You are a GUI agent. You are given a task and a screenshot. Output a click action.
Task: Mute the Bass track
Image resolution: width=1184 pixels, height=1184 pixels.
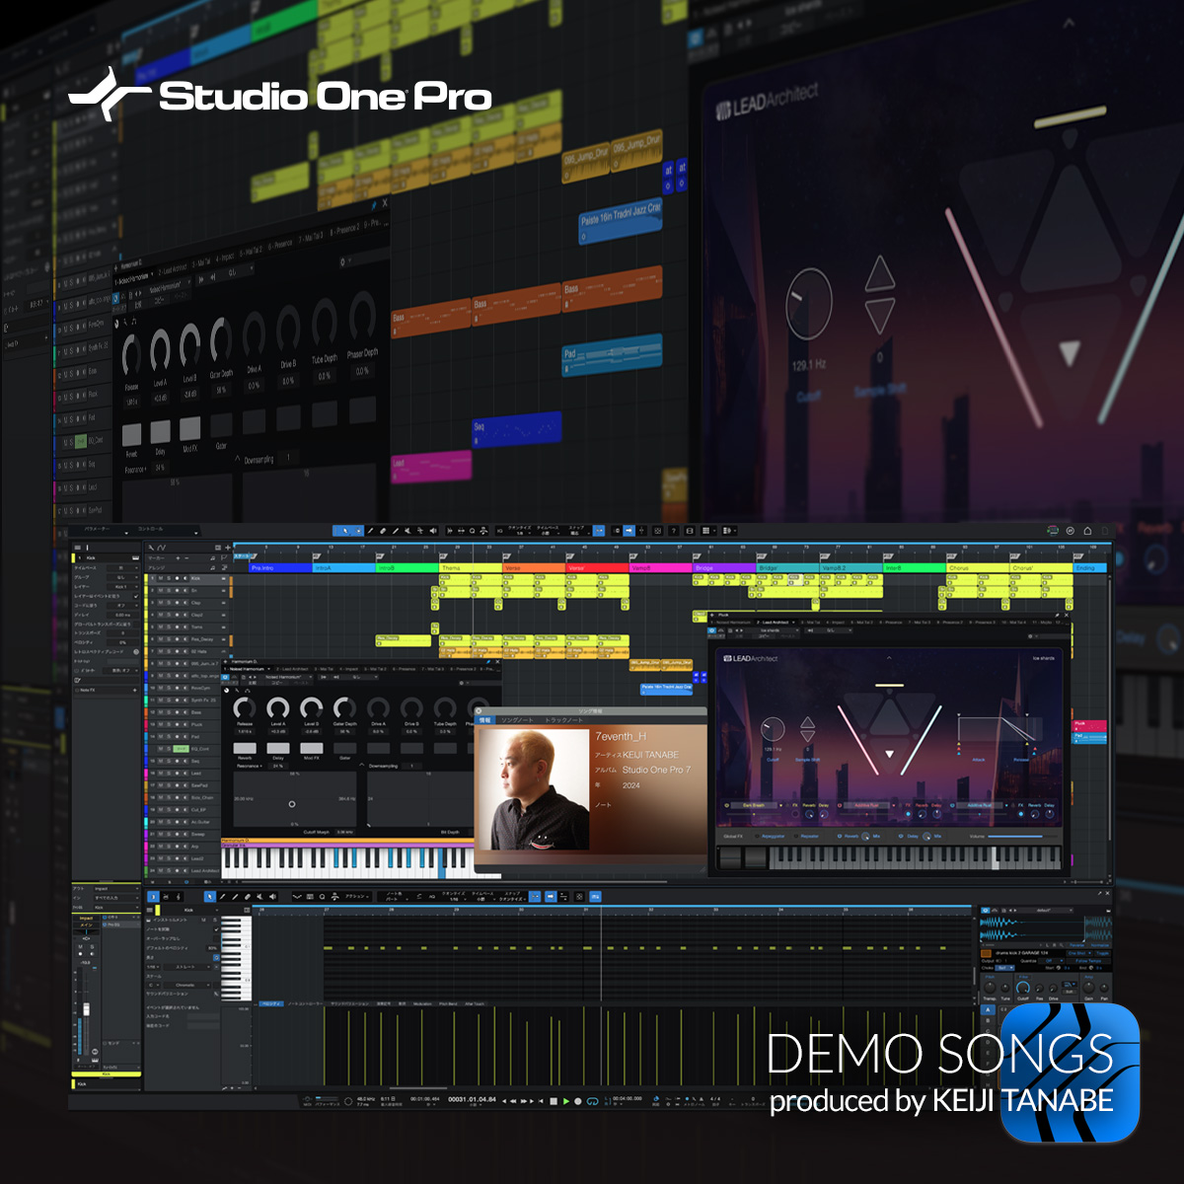point(161,712)
